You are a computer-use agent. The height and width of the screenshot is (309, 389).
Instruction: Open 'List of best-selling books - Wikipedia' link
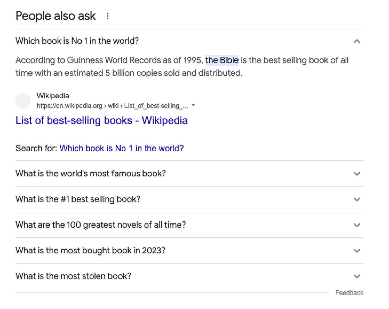(x=101, y=120)
